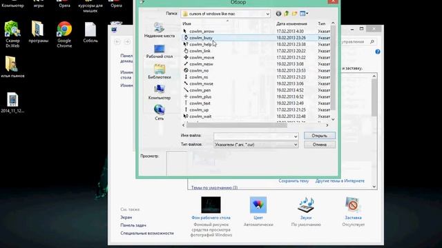Open Сеть (Network) in the places bar
Screen dimensions: 442x248
click(160, 112)
